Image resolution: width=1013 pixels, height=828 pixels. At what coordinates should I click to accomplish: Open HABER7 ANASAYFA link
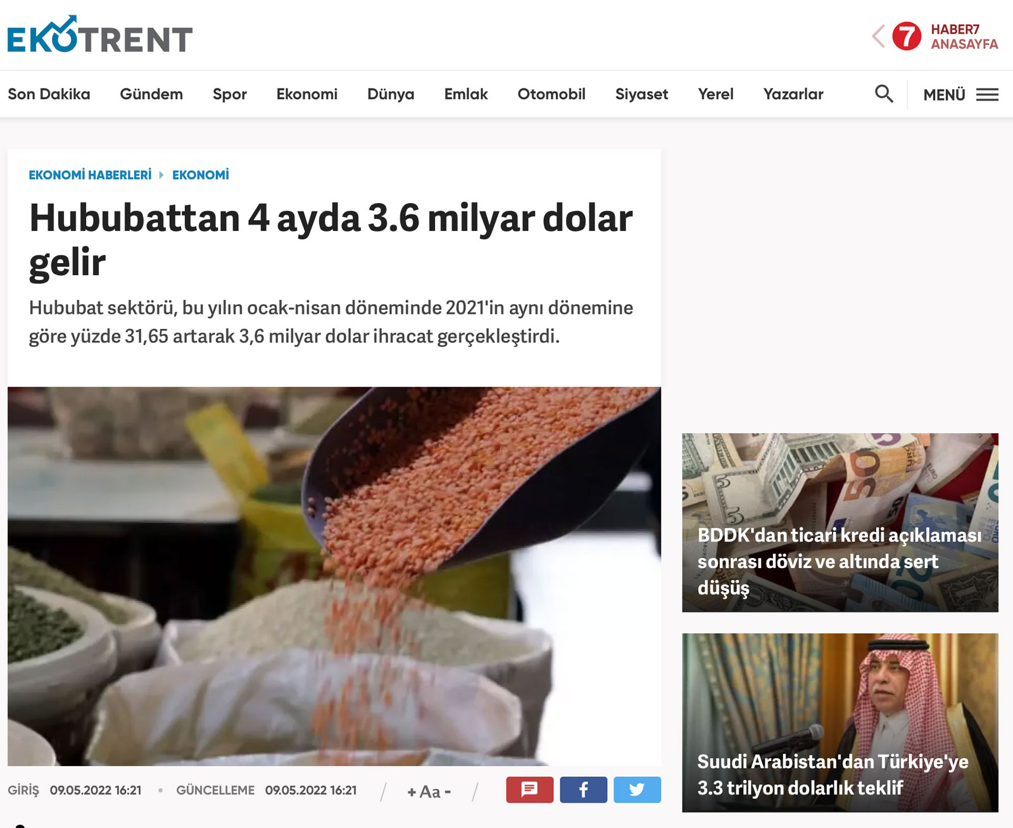point(964,37)
